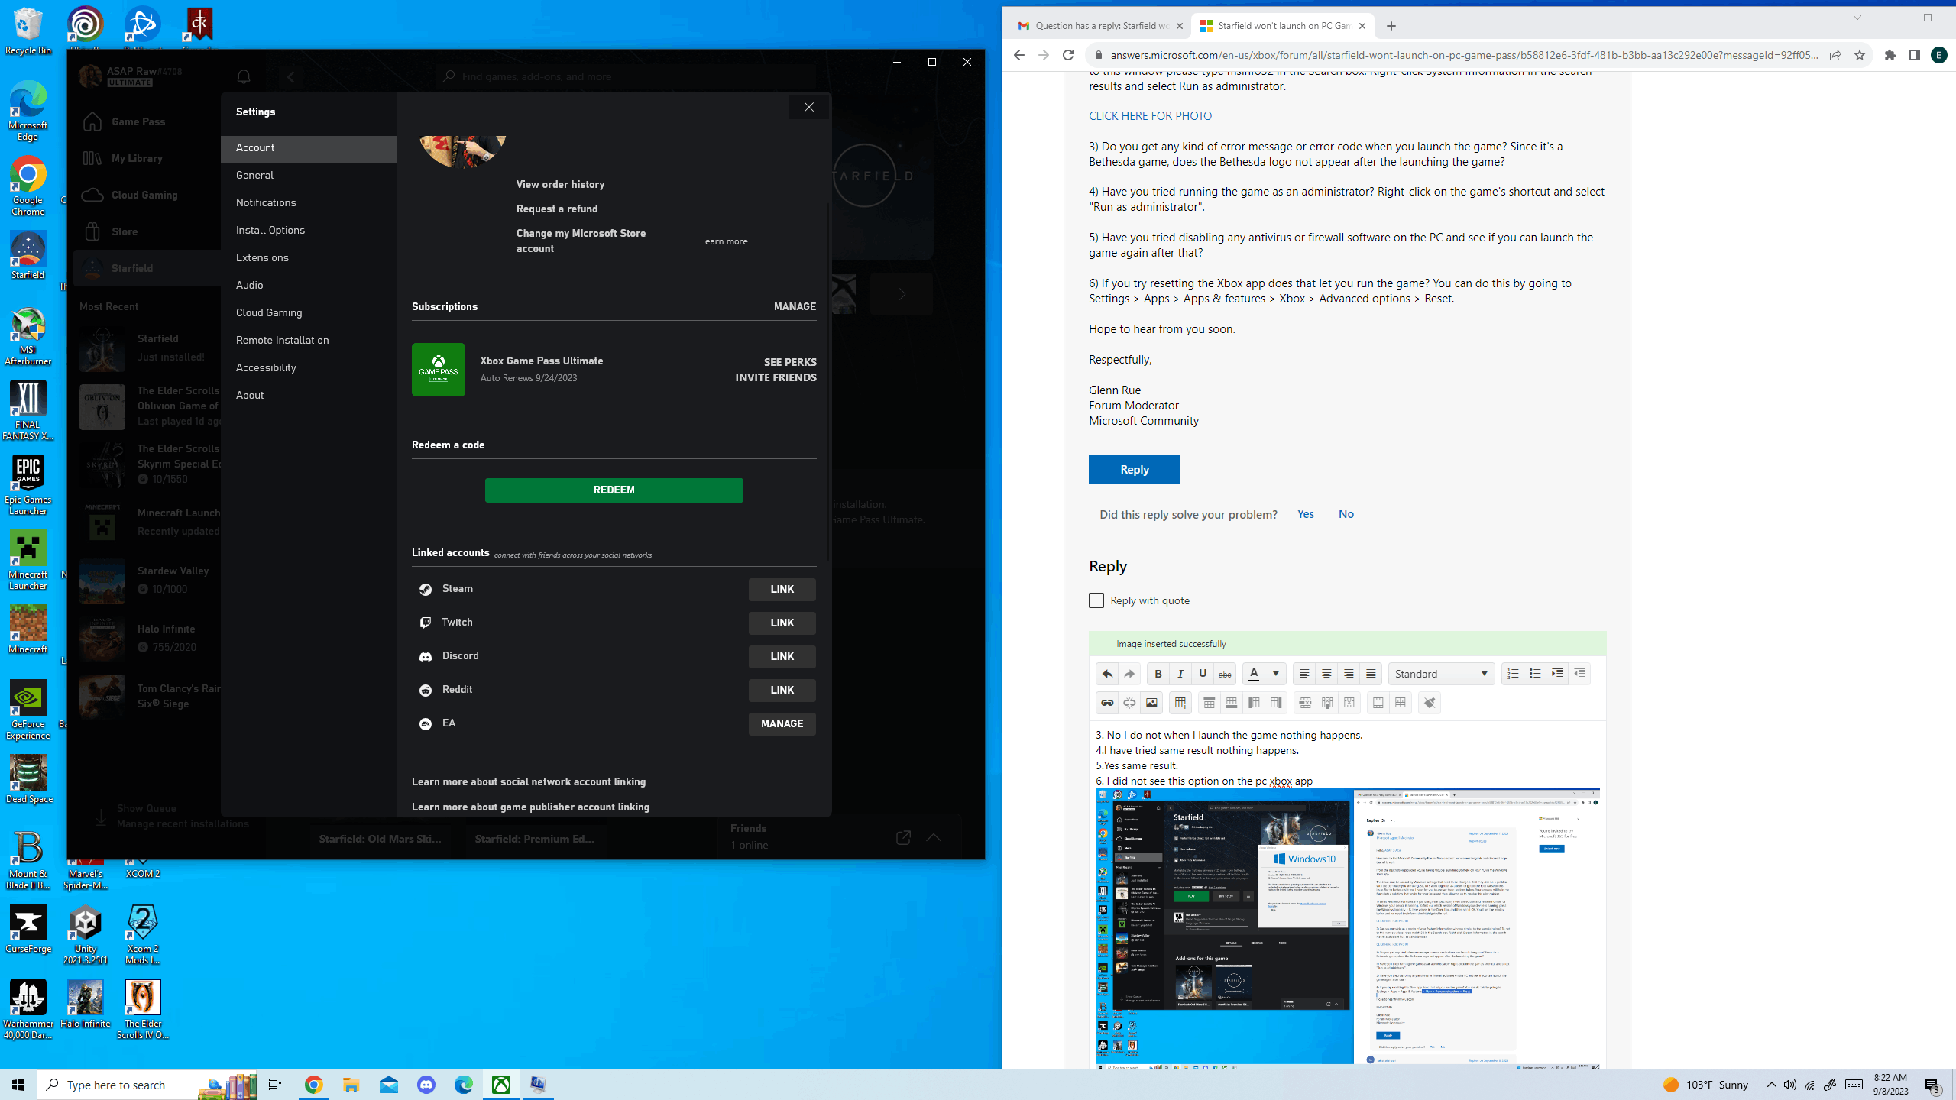The width and height of the screenshot is (1956, 1100).
Task: Click the image insert icon in reply toolbar
Action: coord(1151,703)
